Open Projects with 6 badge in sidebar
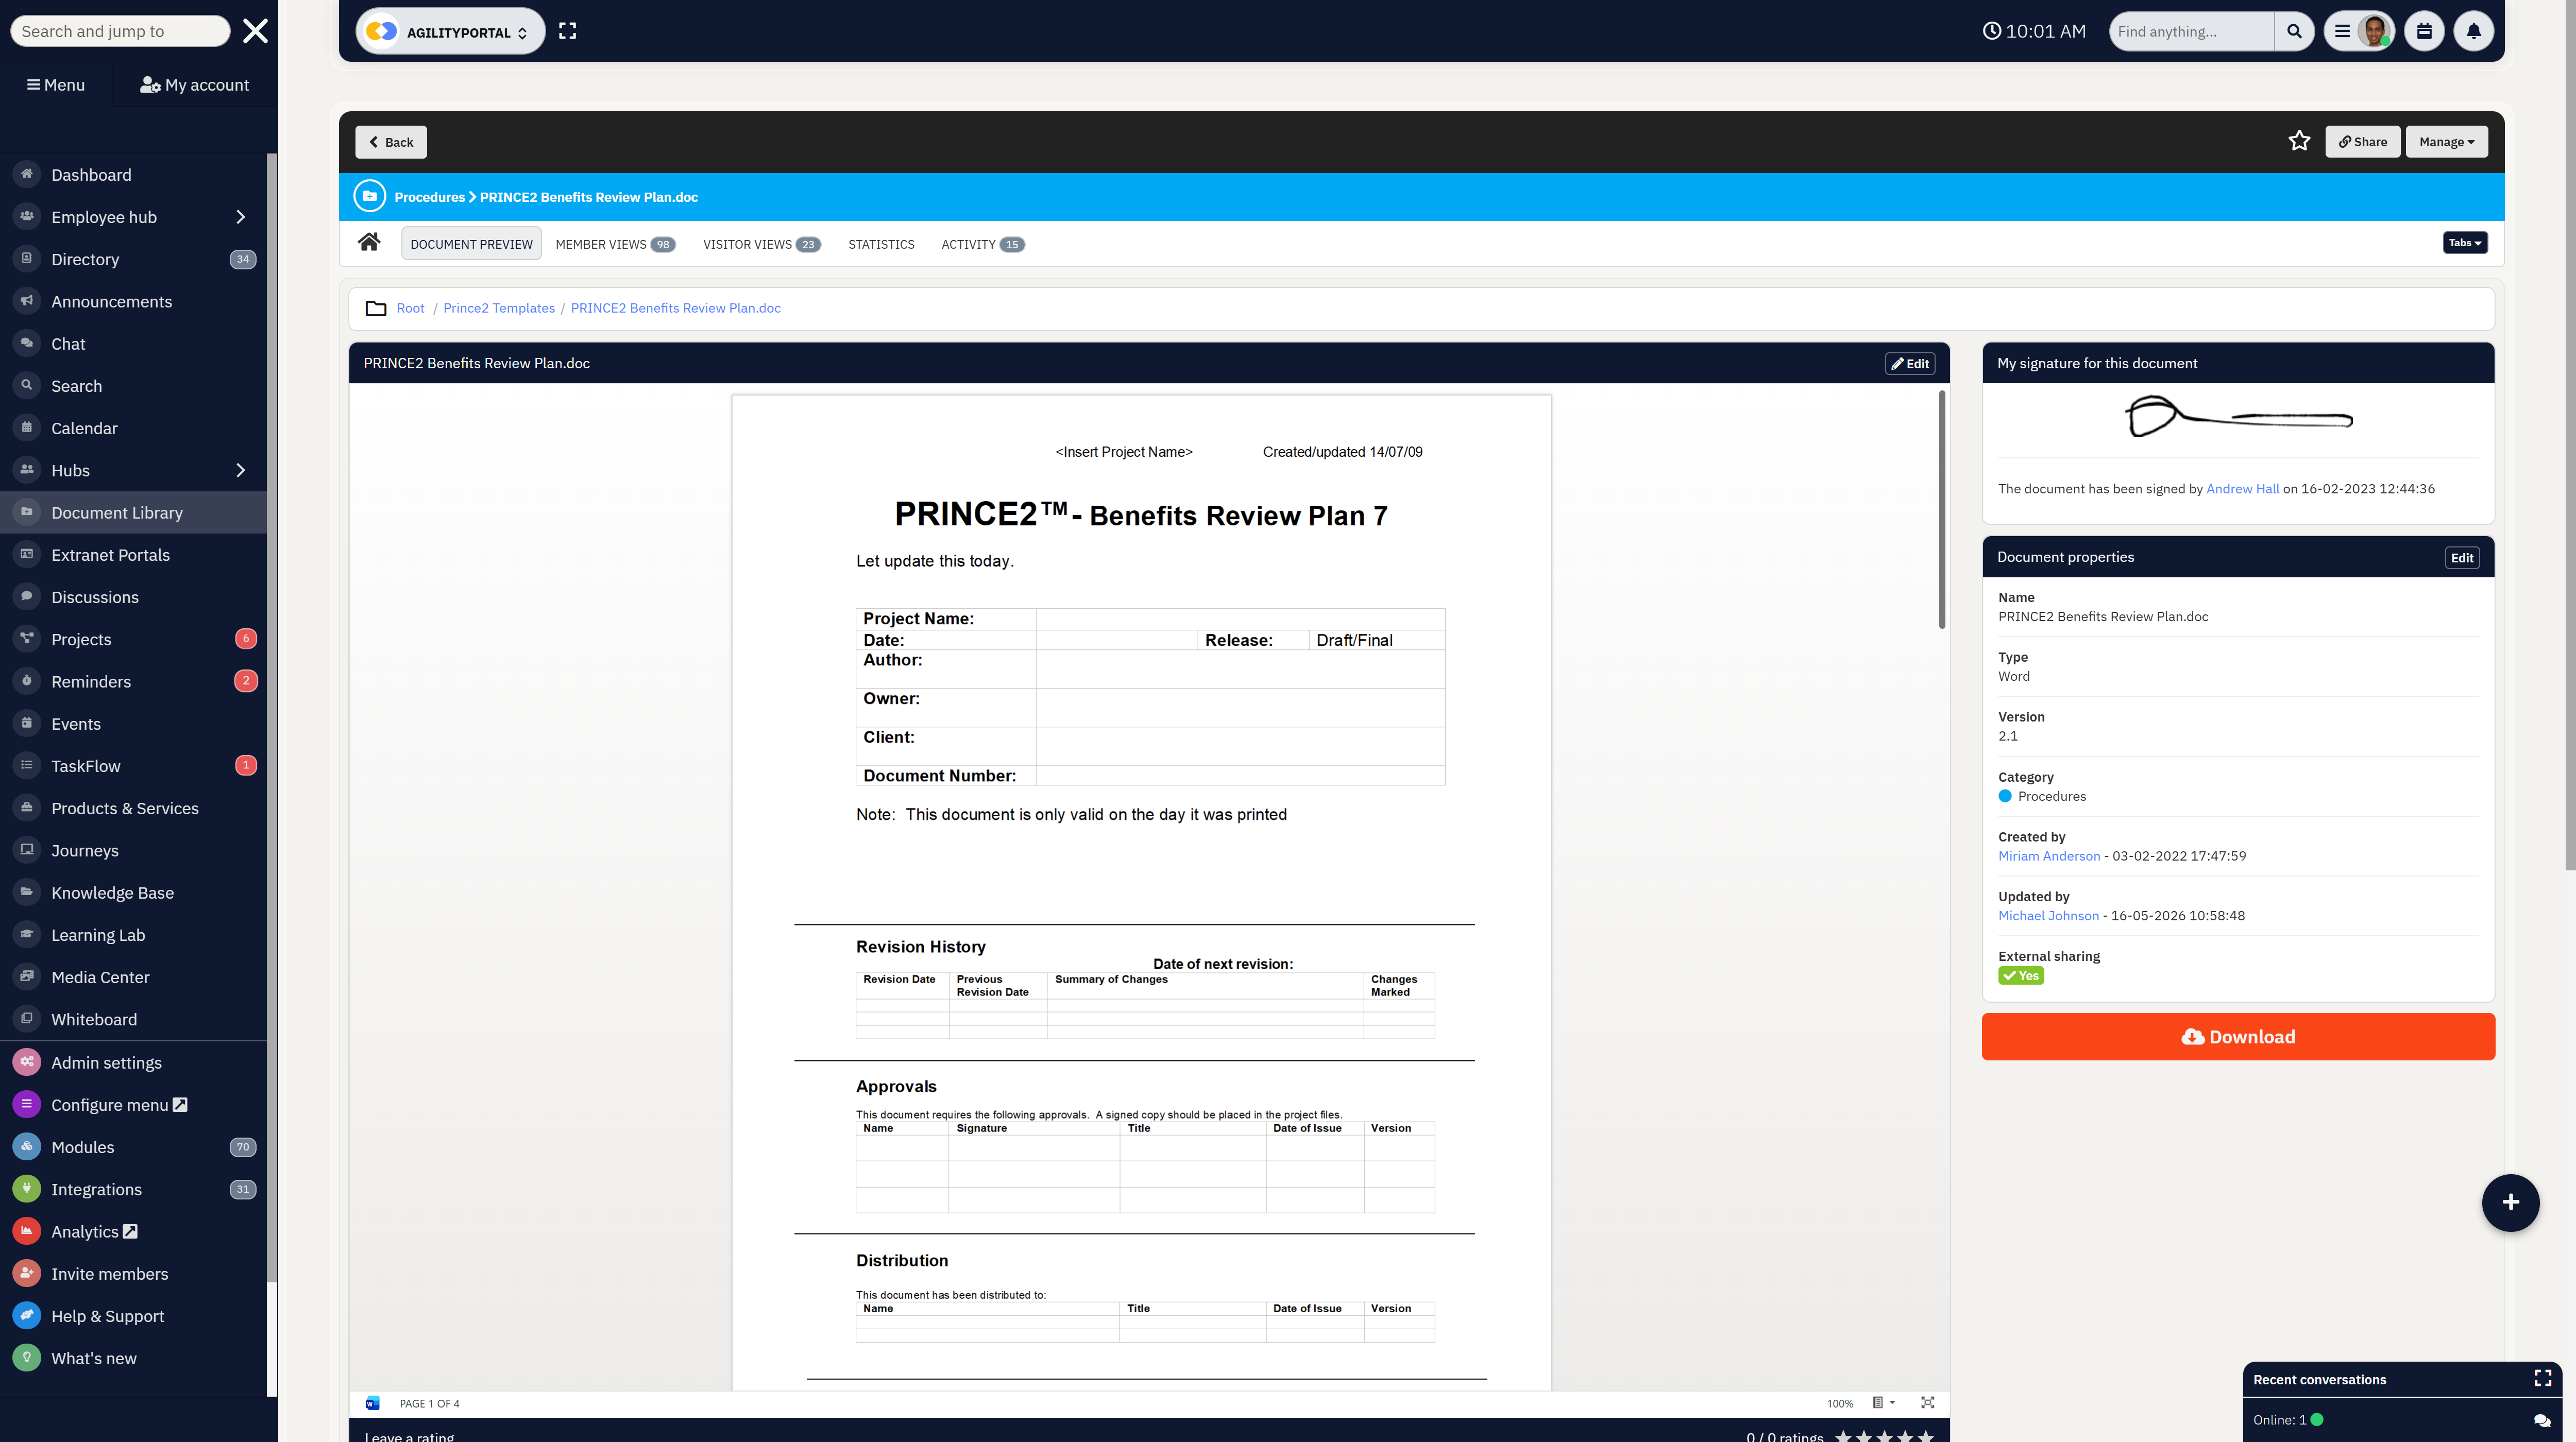 (x=133, y=640)
